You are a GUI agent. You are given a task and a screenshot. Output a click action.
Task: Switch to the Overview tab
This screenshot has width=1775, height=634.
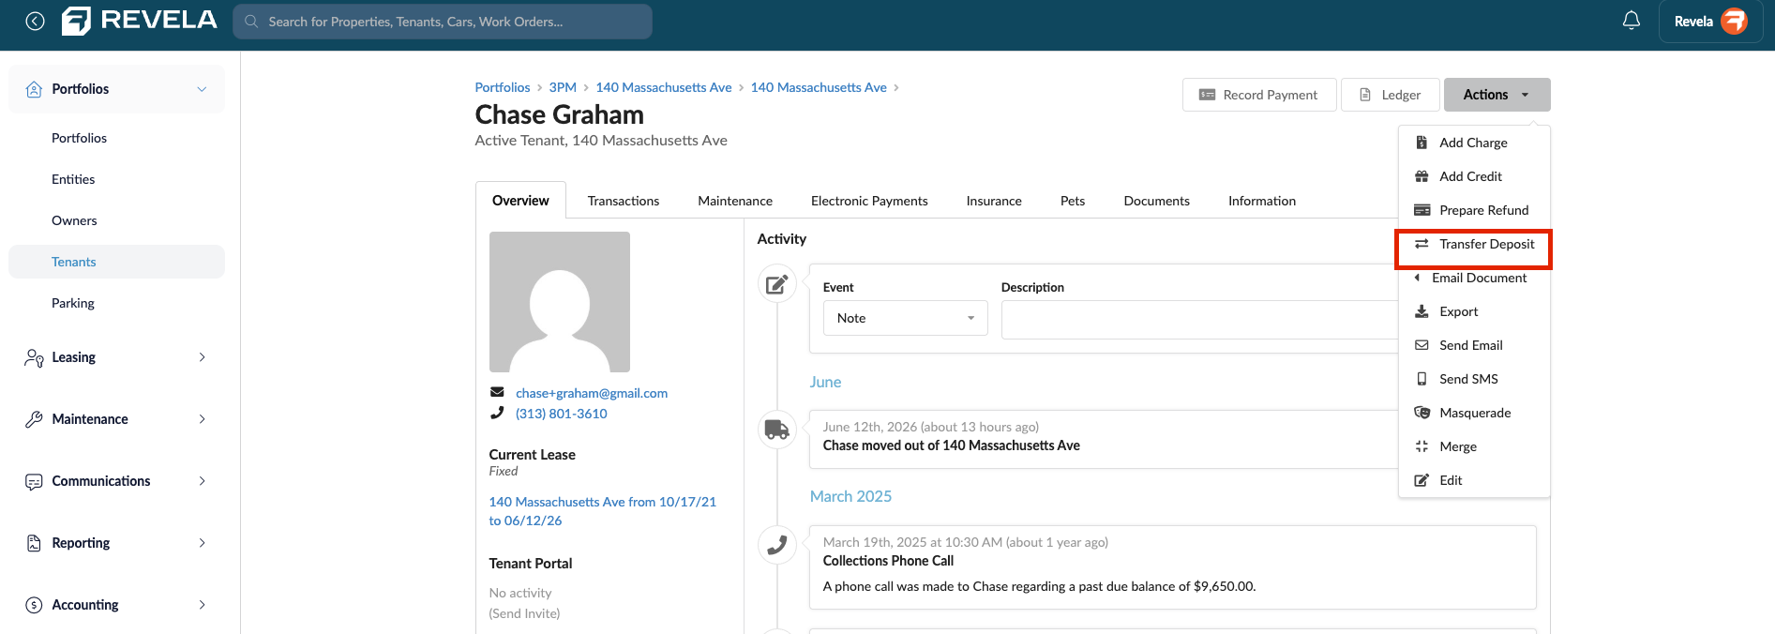pos(520,201)
